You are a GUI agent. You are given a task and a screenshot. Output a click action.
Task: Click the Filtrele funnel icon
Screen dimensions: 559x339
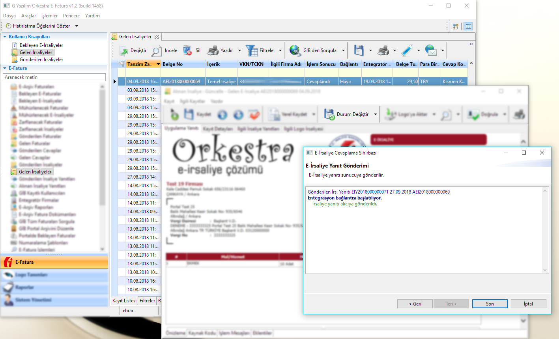(x=251, y=50)
